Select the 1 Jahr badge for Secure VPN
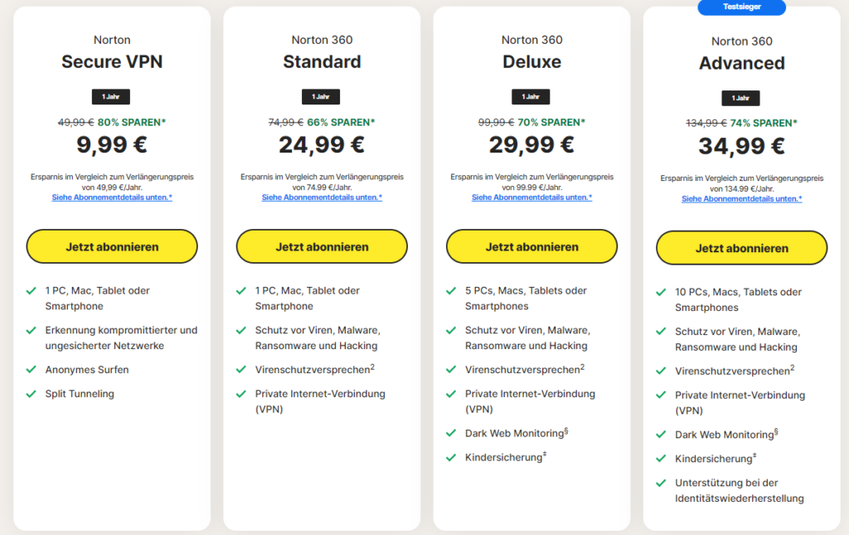This screenshot has width=849, height=535. point(110,96)
